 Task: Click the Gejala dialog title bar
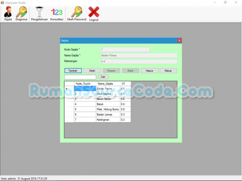(119, 40)
